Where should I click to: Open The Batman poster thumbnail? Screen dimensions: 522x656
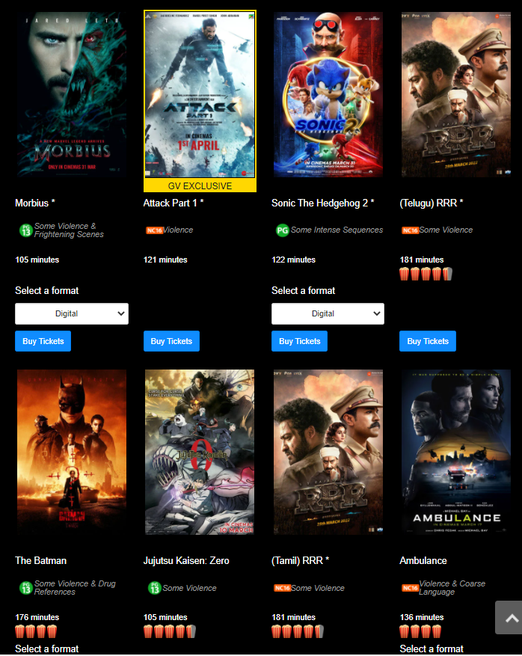[72, 453]
